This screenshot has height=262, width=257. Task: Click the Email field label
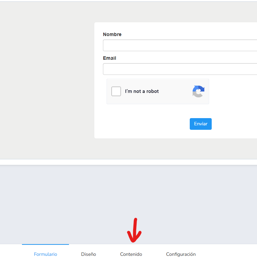click(109, 58)
